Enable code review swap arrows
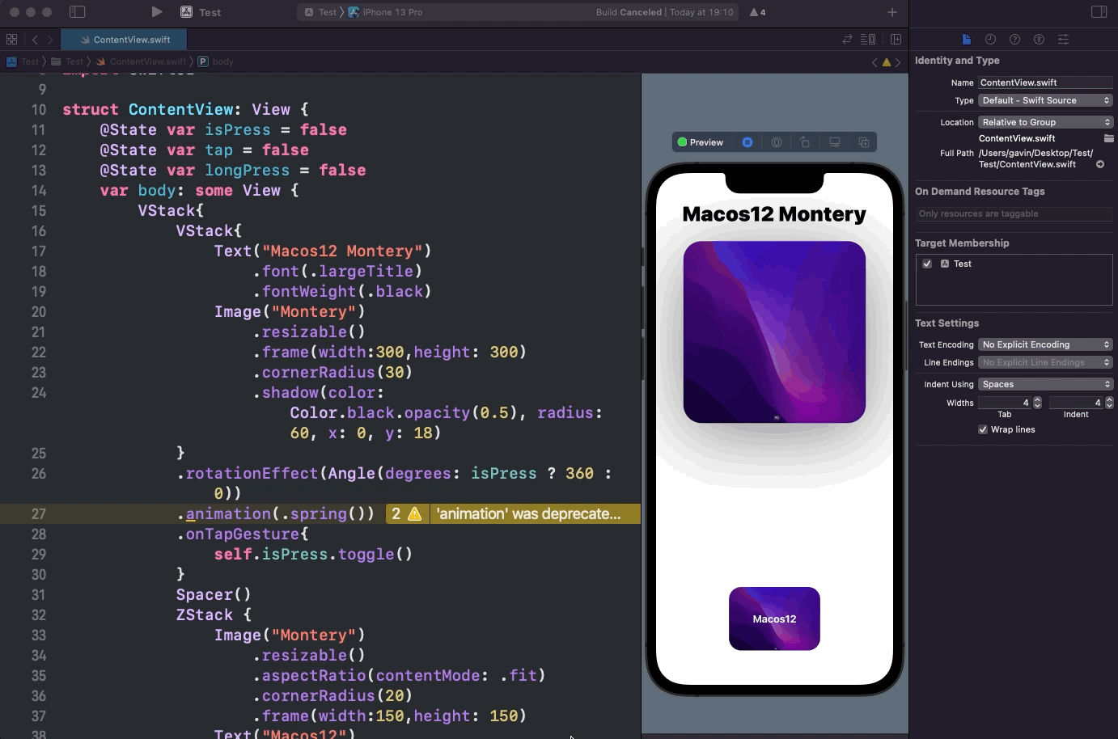The height and width of the screenshot is (739, 1118). click(x=847, y=39)
